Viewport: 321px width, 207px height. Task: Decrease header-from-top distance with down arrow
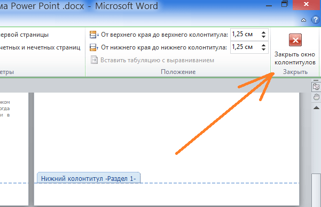[263, 37]
